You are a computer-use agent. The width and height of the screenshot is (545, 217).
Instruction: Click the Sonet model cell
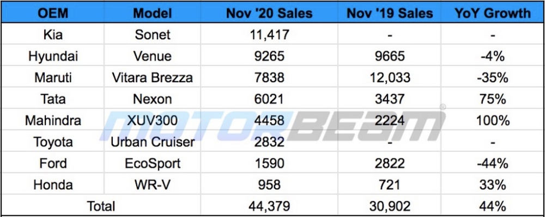[x=152, y=34]
